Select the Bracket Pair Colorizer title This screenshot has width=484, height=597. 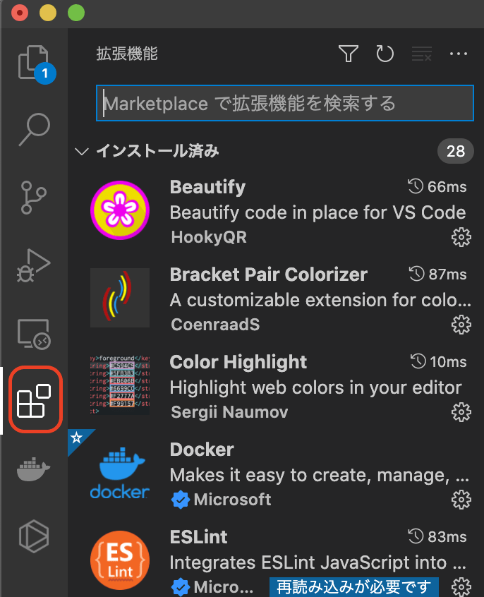pos(269,275)
